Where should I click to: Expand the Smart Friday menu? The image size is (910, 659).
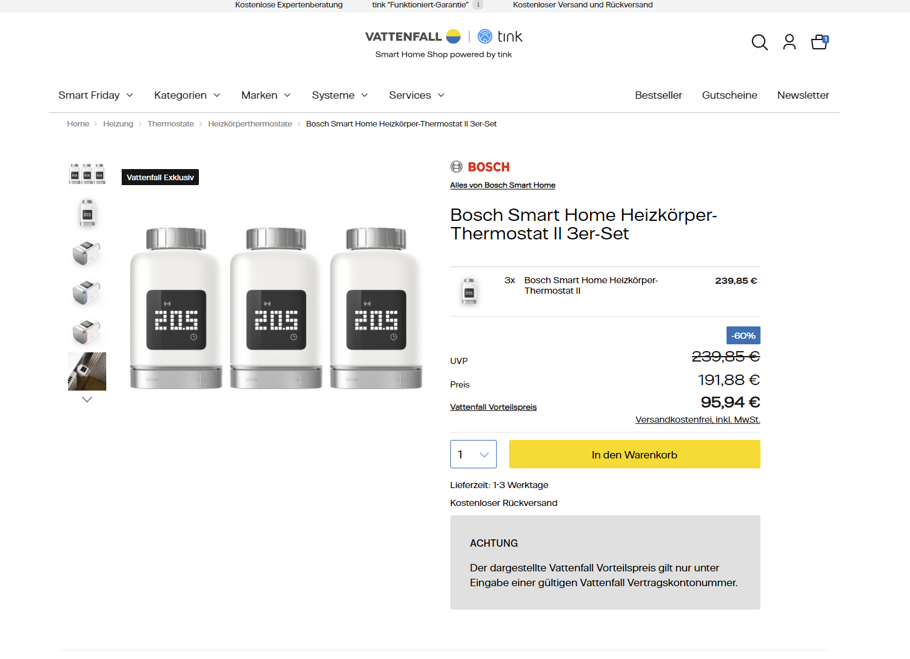pos(96,95)
